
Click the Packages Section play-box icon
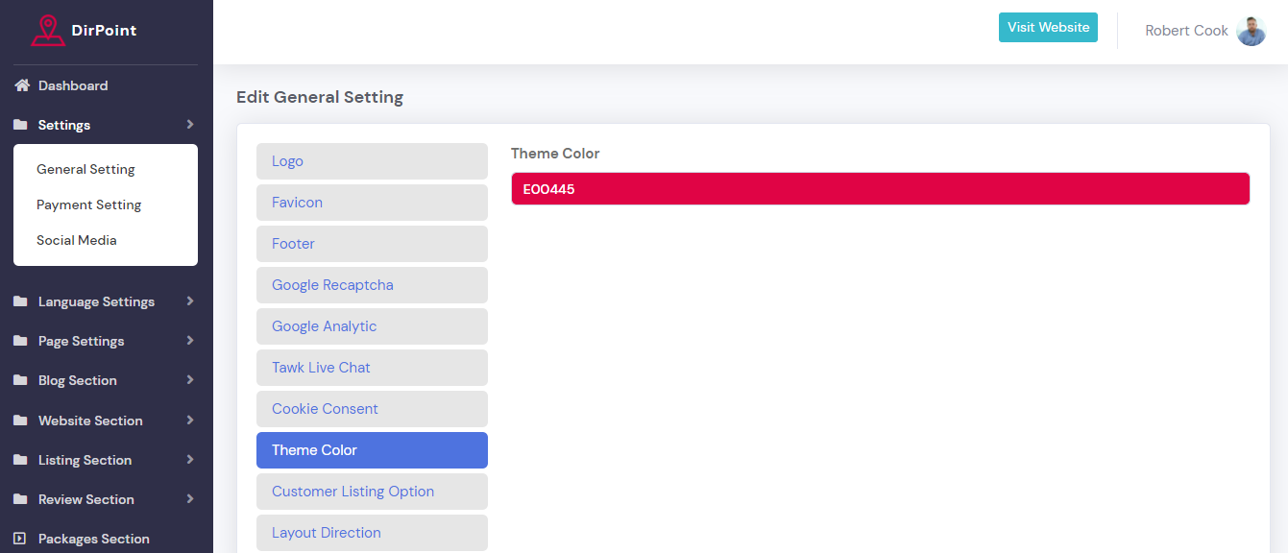coord(20,539)
